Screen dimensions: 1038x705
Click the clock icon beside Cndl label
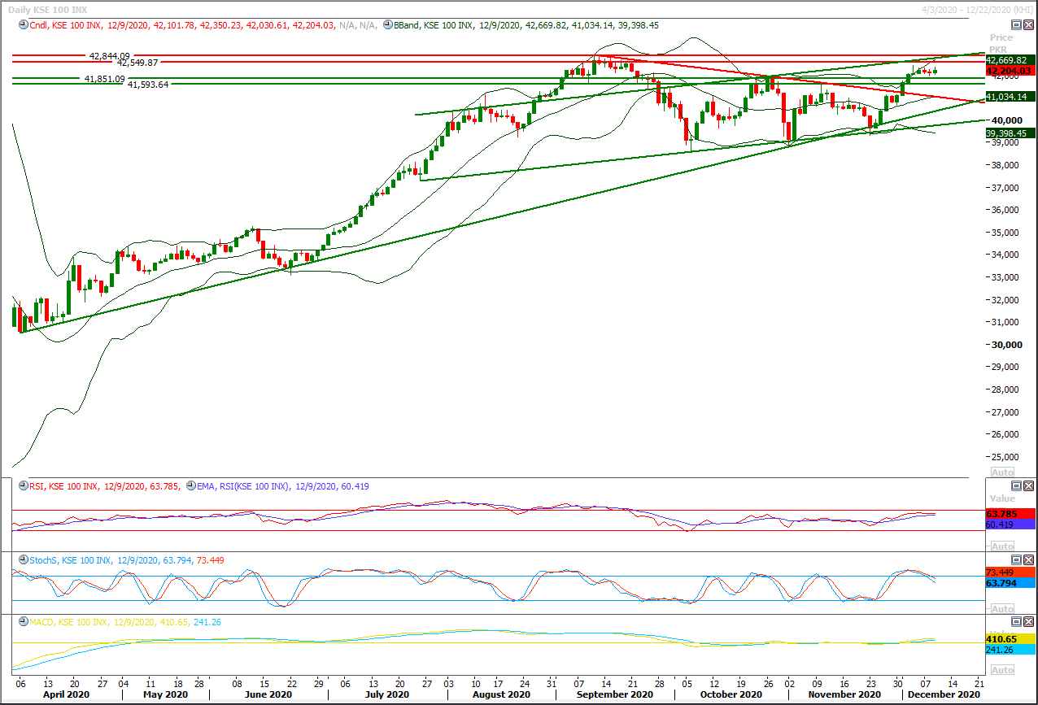(x=22, y=25)
